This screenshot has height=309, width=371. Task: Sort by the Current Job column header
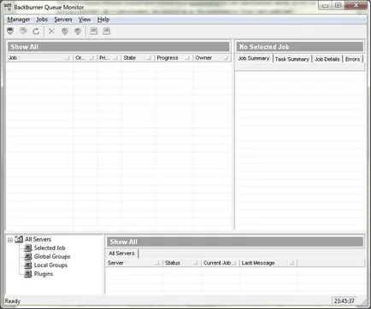tap(221, 263)
